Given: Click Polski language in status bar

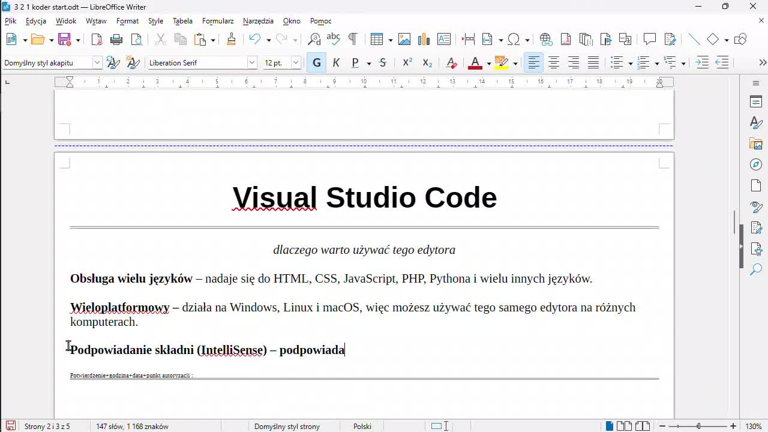Looking at the screenshot, I should click(362, 427).
